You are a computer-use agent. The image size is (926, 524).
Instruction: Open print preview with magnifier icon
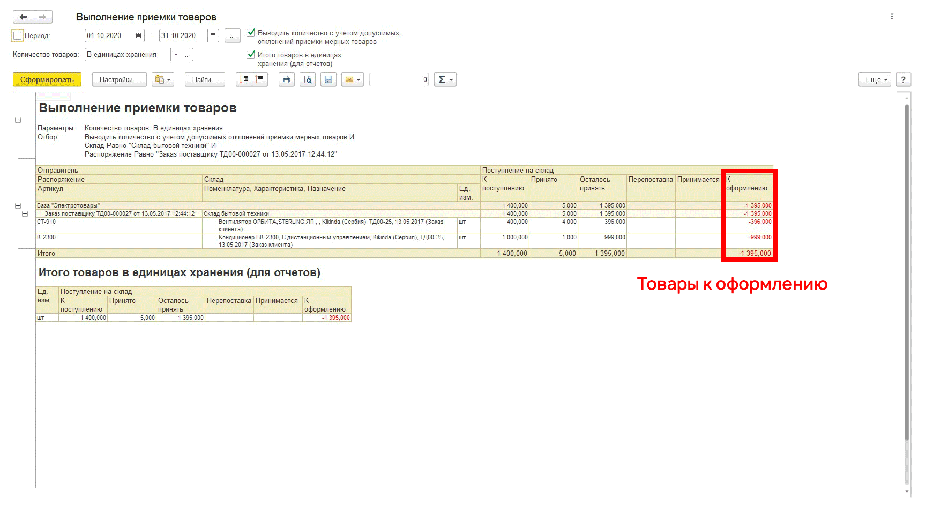tap(308, 80)
